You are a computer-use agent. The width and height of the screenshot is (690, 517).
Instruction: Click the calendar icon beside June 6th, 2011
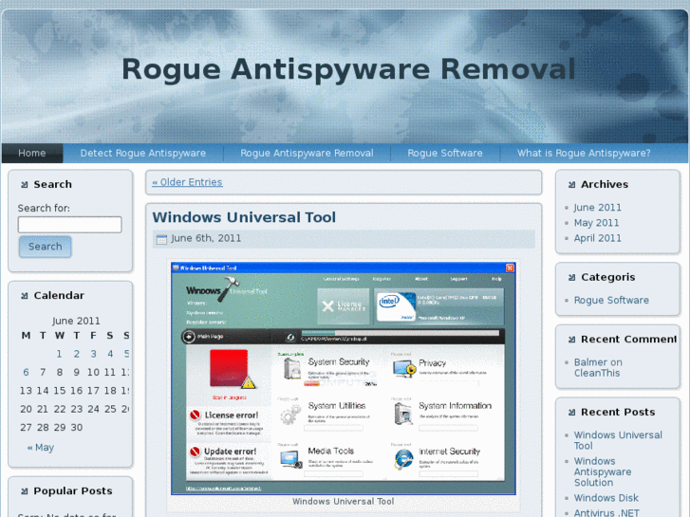coord(161,239)
